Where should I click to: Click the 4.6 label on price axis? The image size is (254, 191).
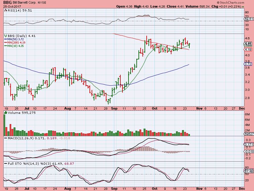(x=247, y=38)
